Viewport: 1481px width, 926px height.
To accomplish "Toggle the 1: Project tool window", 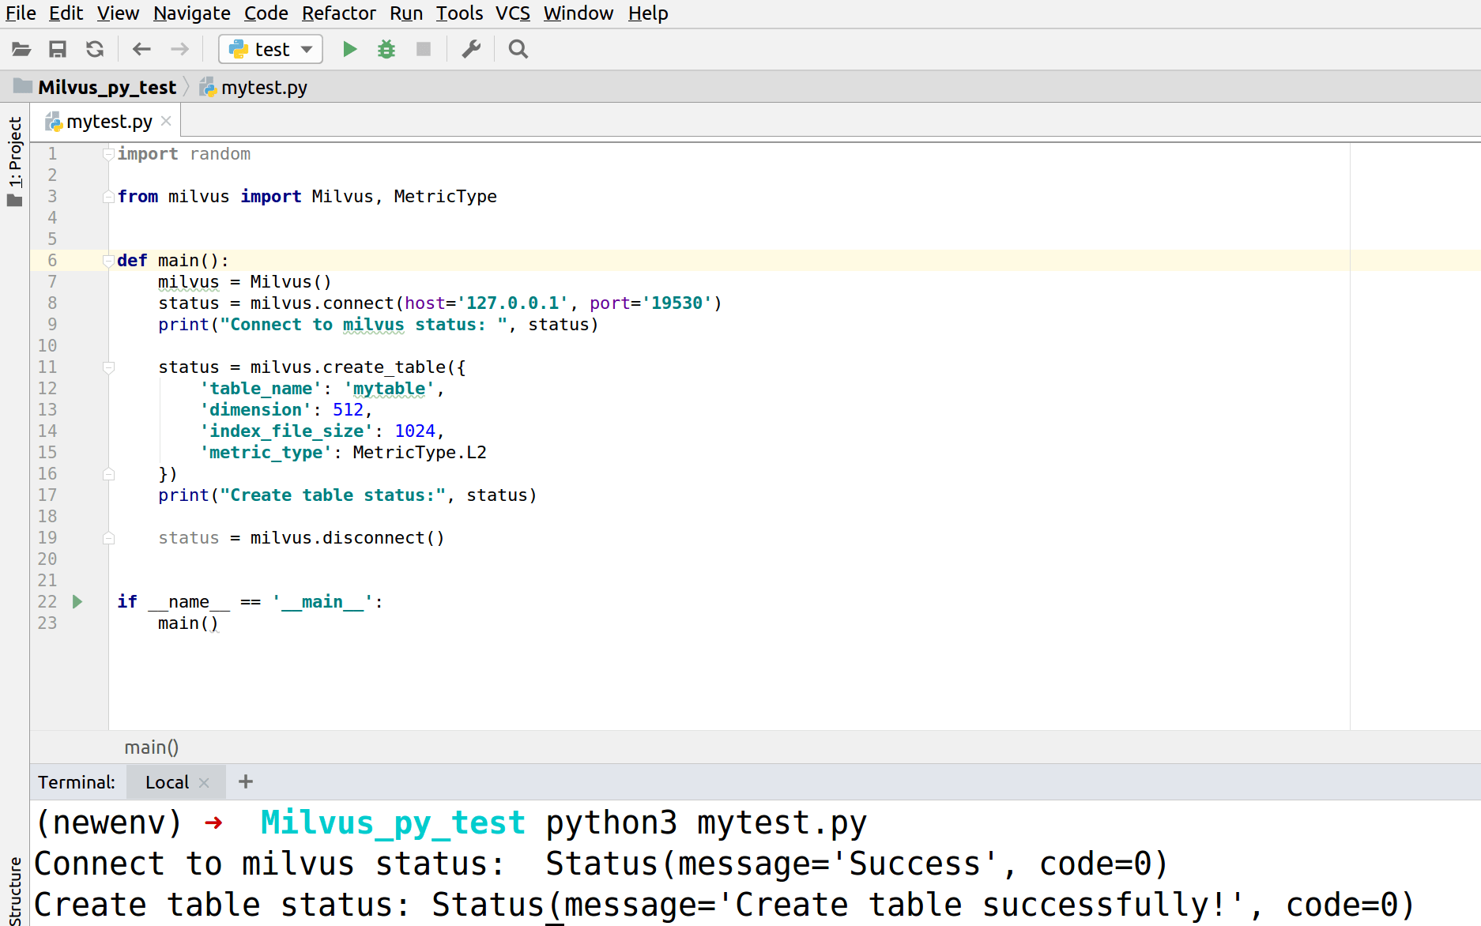I will click(x=15, y=161).
